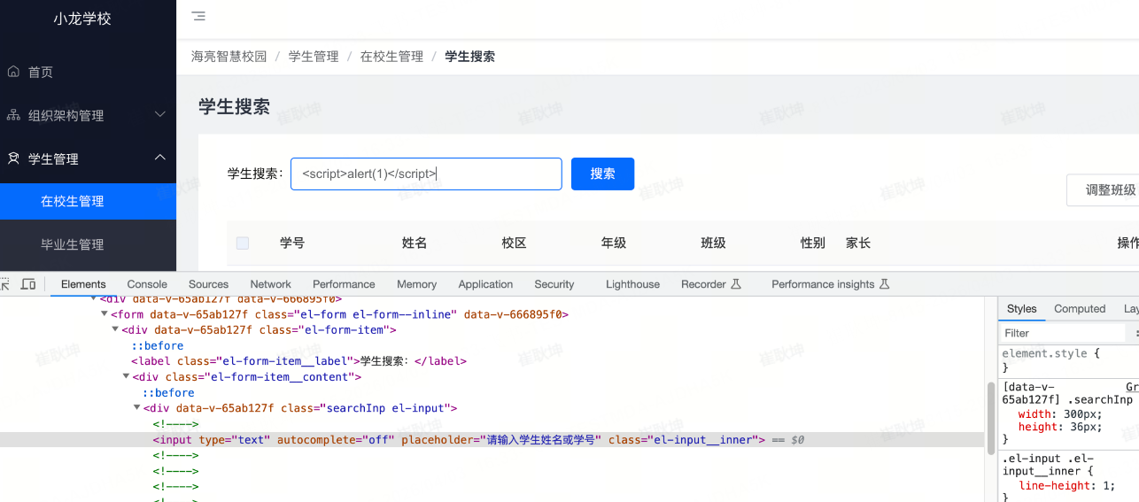Select the highlighted input element line
This screenshot has height=502, width=1139.
(492, 440)
